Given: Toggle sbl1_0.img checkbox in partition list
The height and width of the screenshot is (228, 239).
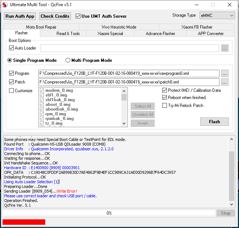Looking at the screenshot, I should tap(42, 95).
